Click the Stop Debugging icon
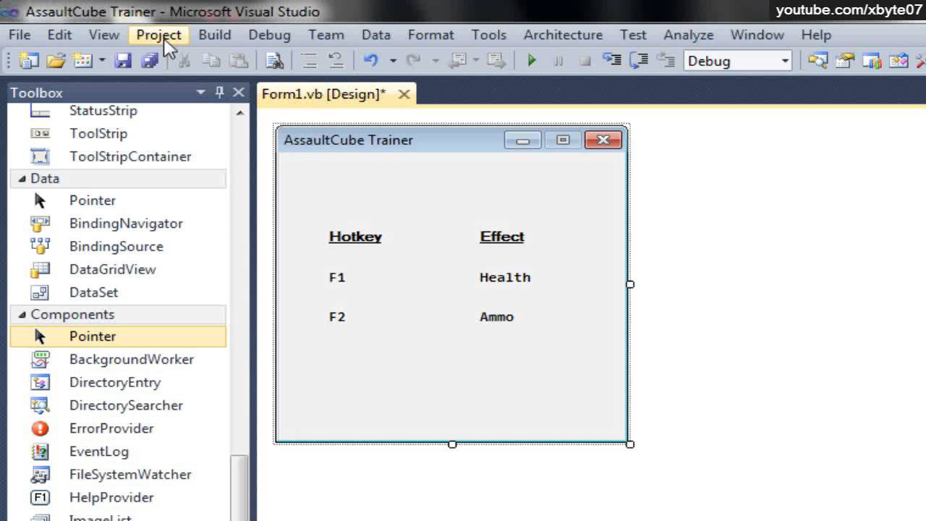926x521 pixels. (x=585, y=61)
